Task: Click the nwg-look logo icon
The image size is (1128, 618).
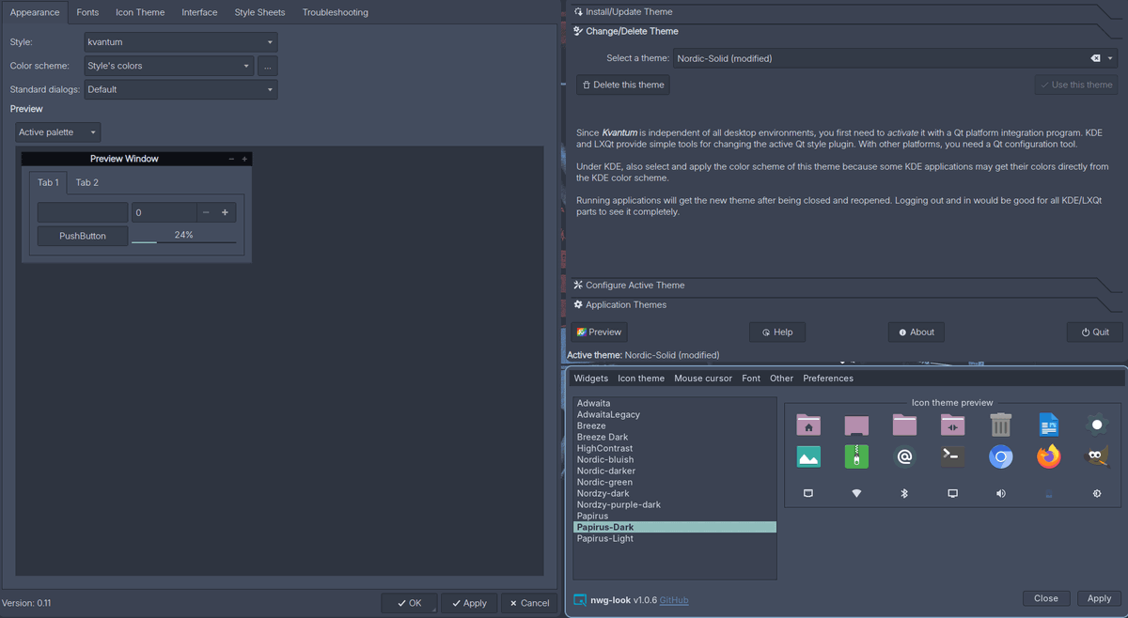Action: point(581,598)
